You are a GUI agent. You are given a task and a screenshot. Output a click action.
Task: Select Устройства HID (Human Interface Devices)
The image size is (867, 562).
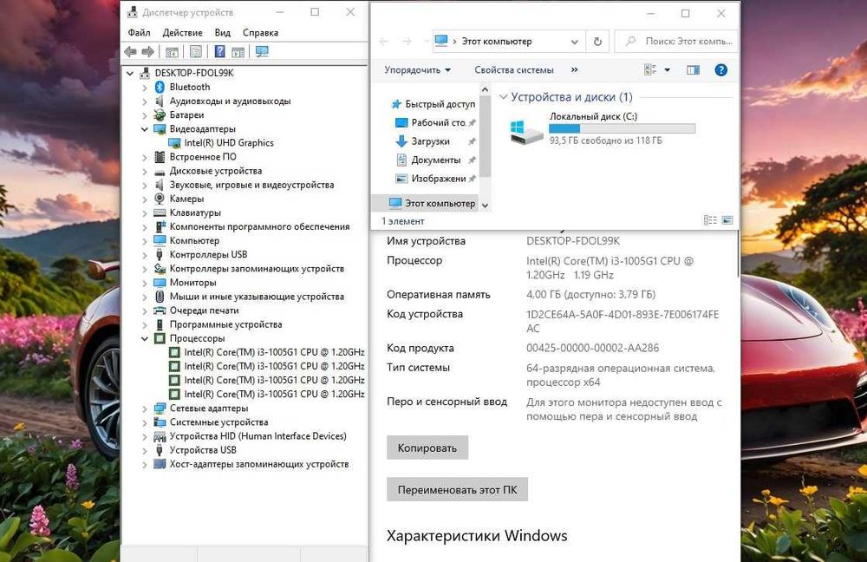[x=257, y=436]
